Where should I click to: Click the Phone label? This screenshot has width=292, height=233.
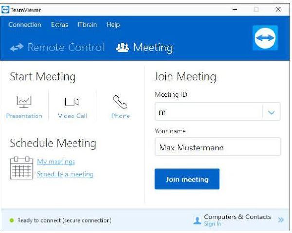coord(121,116)
